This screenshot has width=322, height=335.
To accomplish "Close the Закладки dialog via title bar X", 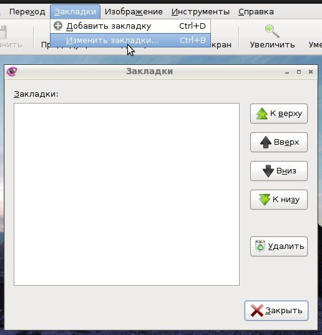I will [311, 72].
